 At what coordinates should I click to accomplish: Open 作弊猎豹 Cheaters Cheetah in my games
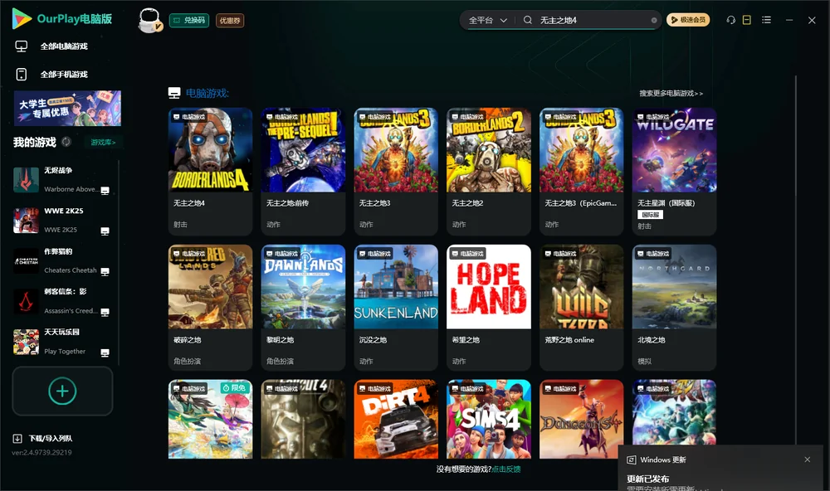pyautogui.click(x=61, y=260)
